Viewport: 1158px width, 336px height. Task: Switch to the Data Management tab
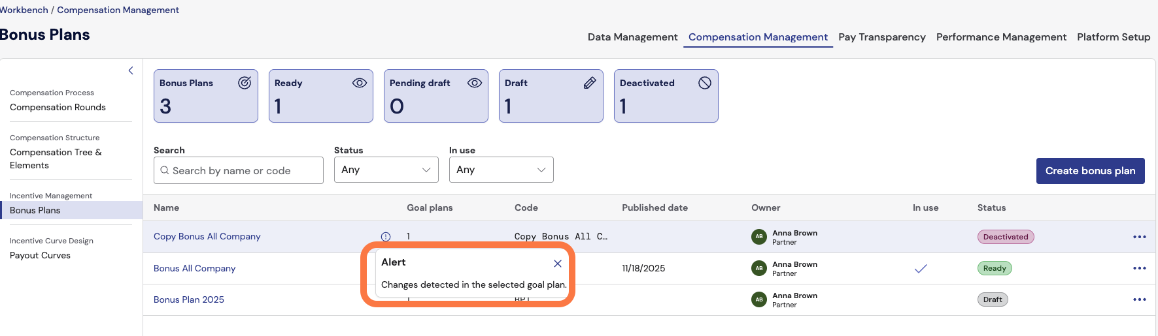pos(632,37)
